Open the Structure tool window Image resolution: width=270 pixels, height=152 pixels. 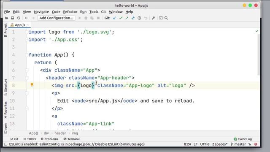pos(5,87)
